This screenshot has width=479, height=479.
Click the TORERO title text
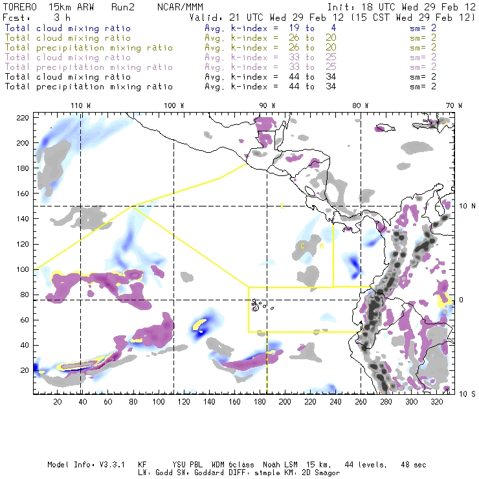coord(20,7)
